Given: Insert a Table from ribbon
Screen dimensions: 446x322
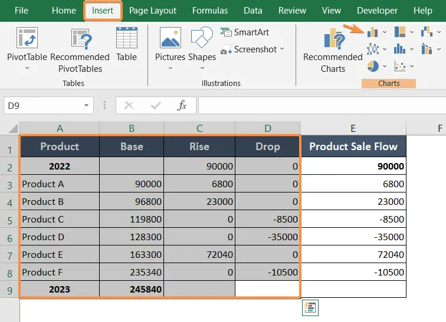Looking at the screenshot, I should [x=127, y=44].
